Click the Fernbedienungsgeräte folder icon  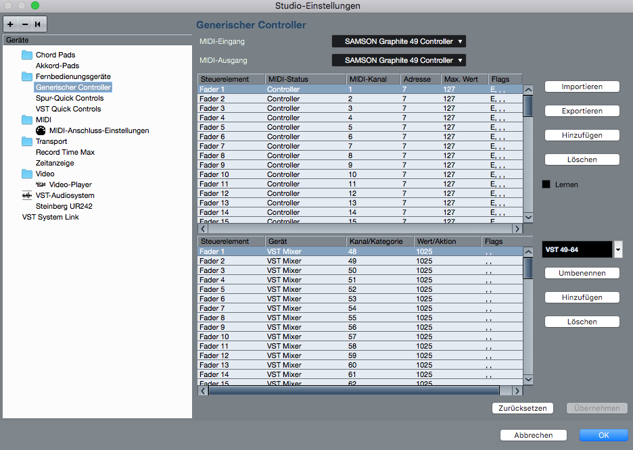pyautogui.click(x=27, y=76)
